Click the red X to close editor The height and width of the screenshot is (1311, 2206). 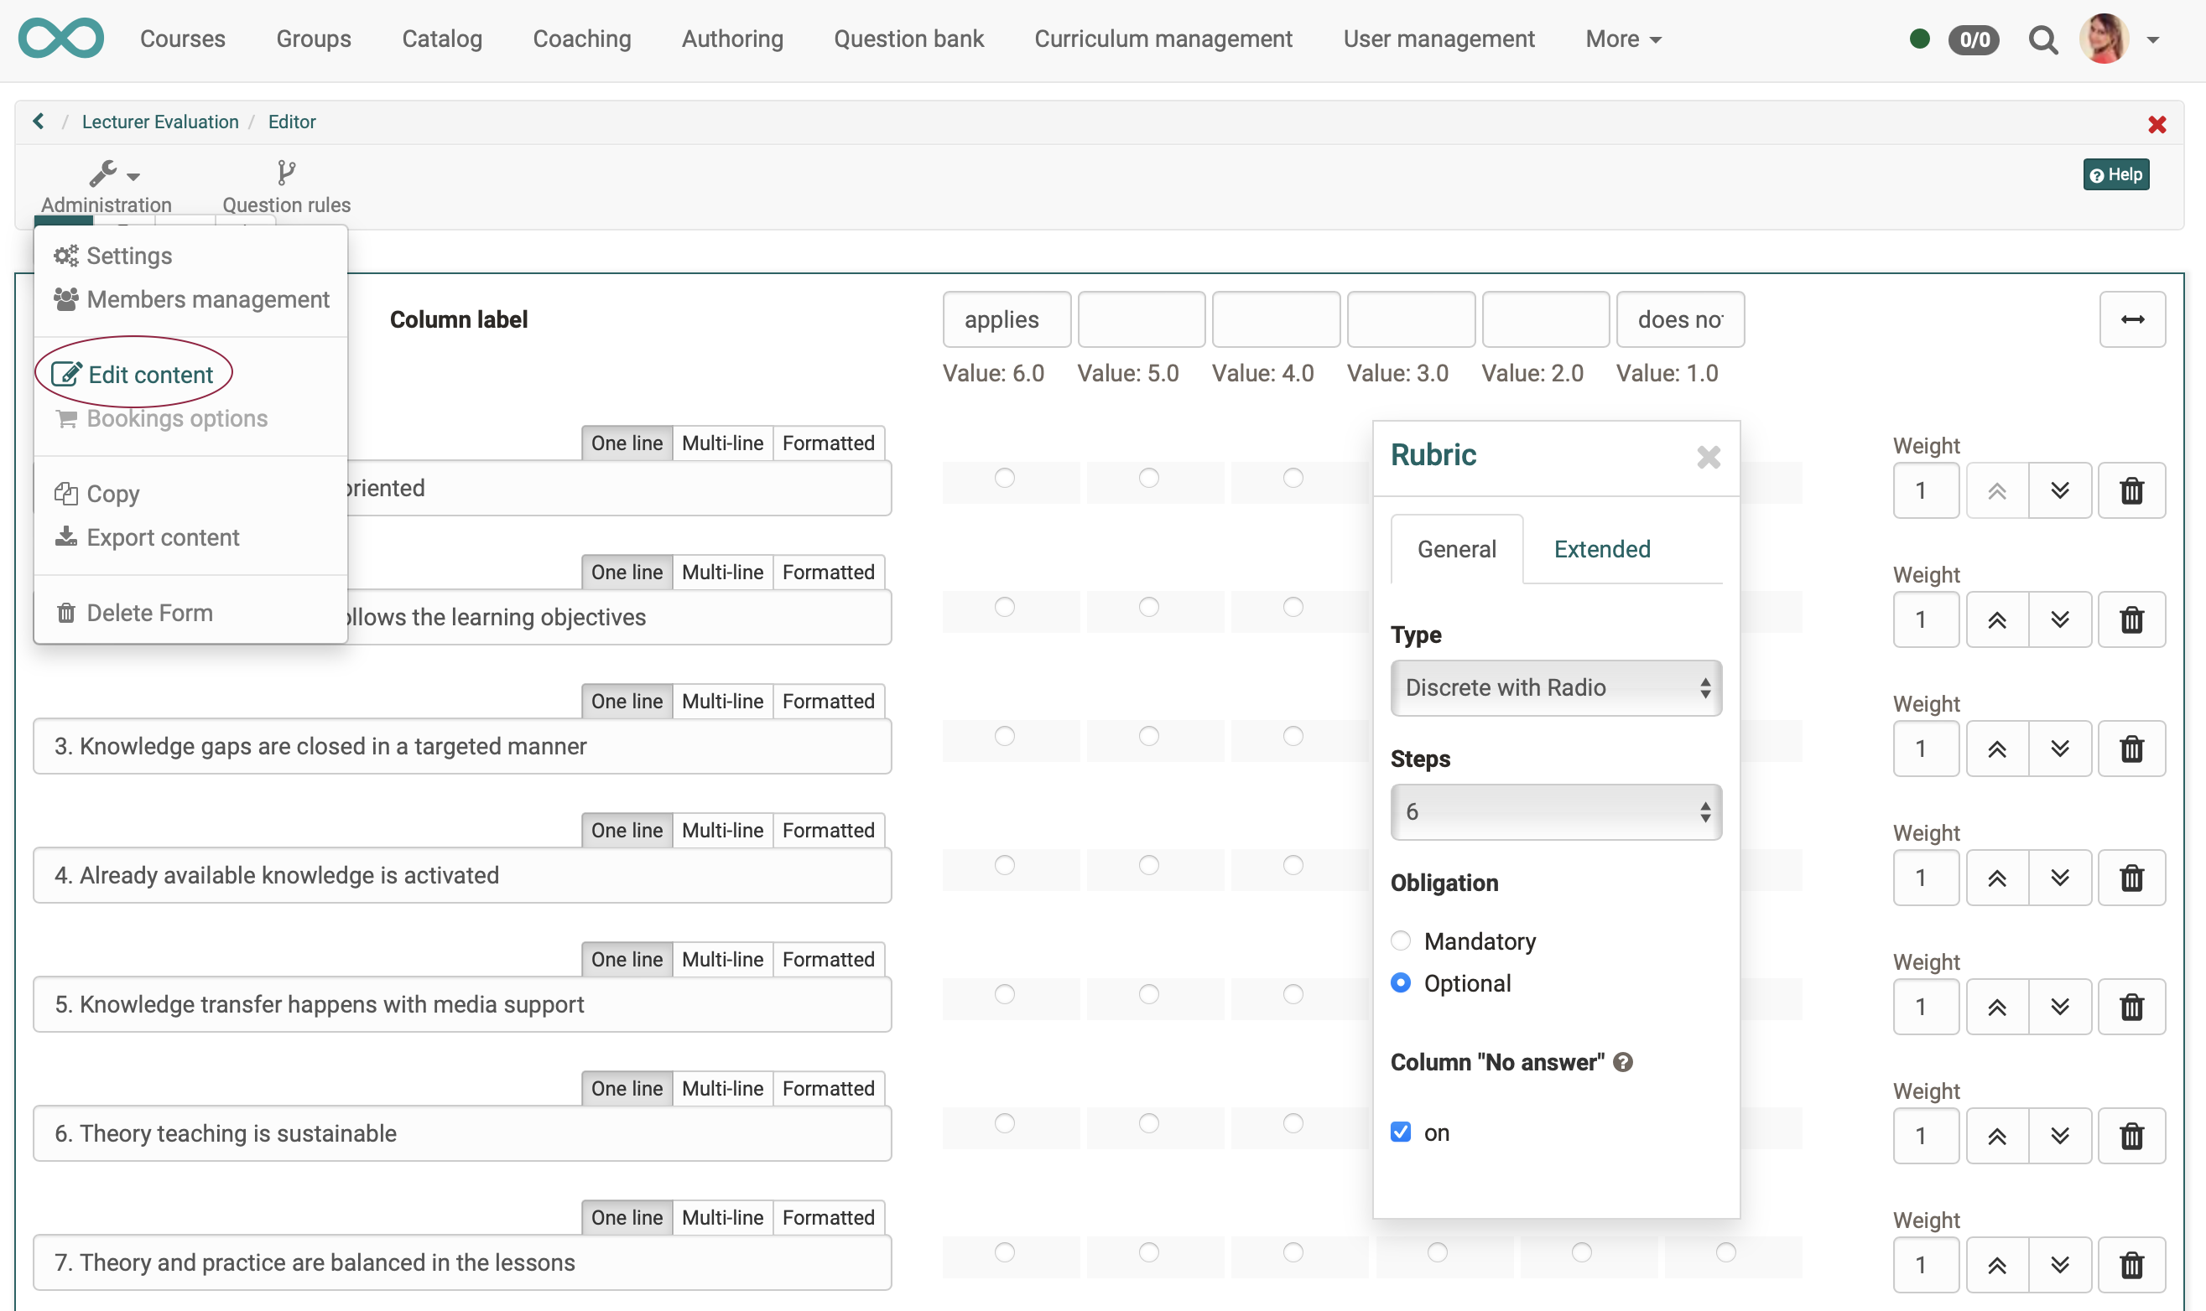(2157, 125)
